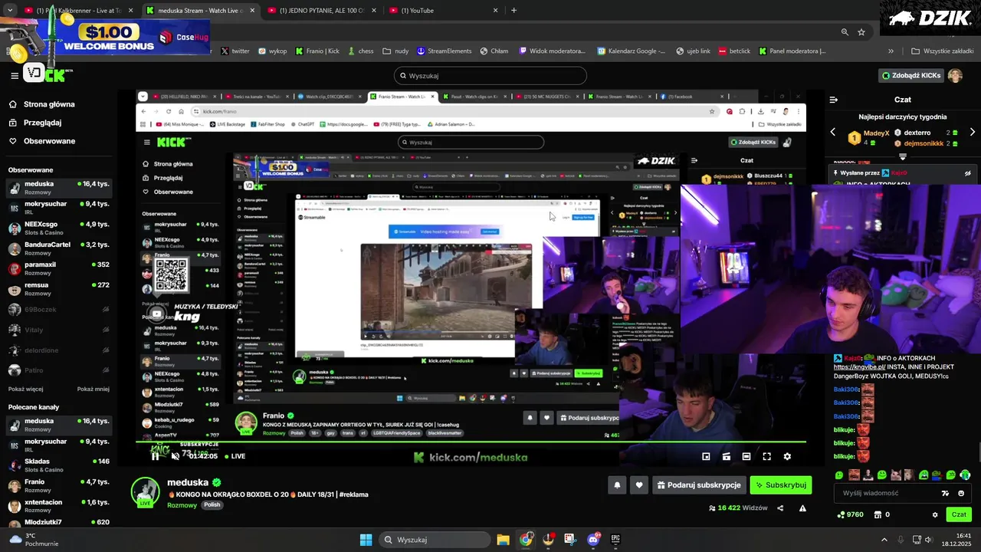Send message with green Czat button
981x552 pixels.
click(x=959, y=514)
